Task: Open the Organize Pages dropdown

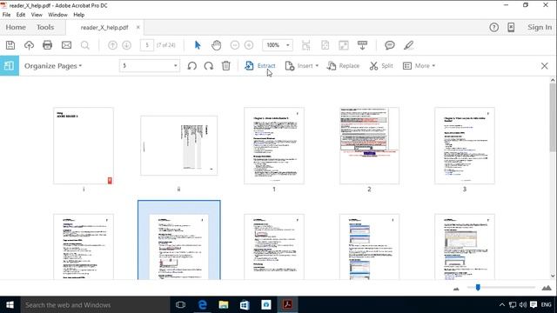Action: [x=53, y=66]
